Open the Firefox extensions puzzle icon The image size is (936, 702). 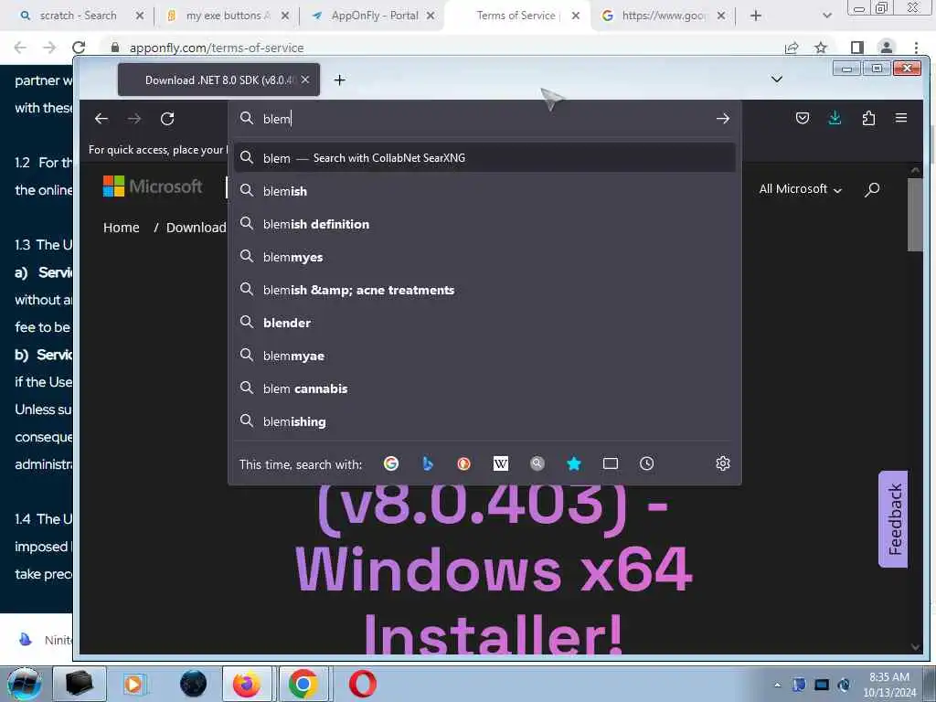868,118
